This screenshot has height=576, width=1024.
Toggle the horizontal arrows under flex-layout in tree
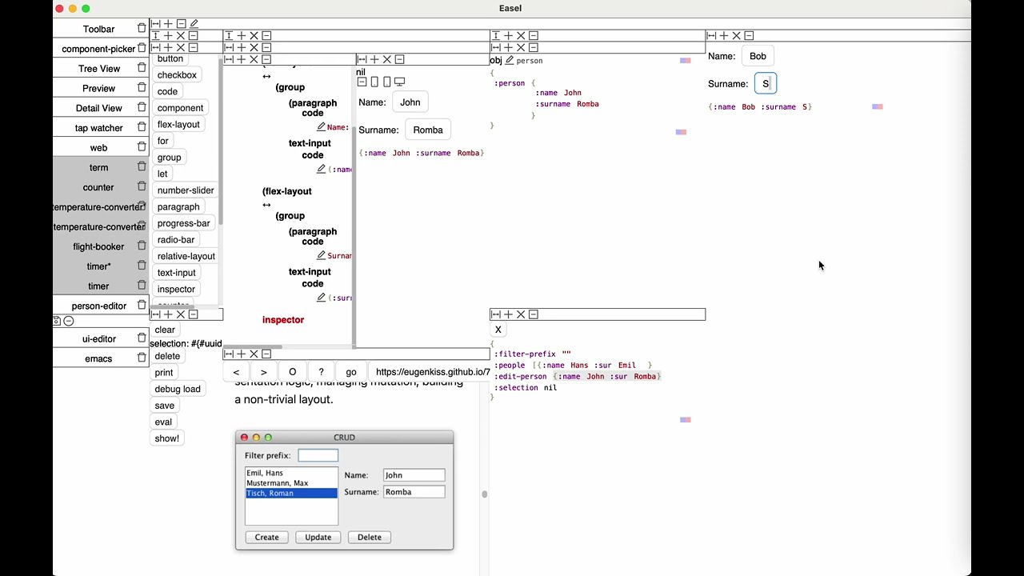(266, 205)
